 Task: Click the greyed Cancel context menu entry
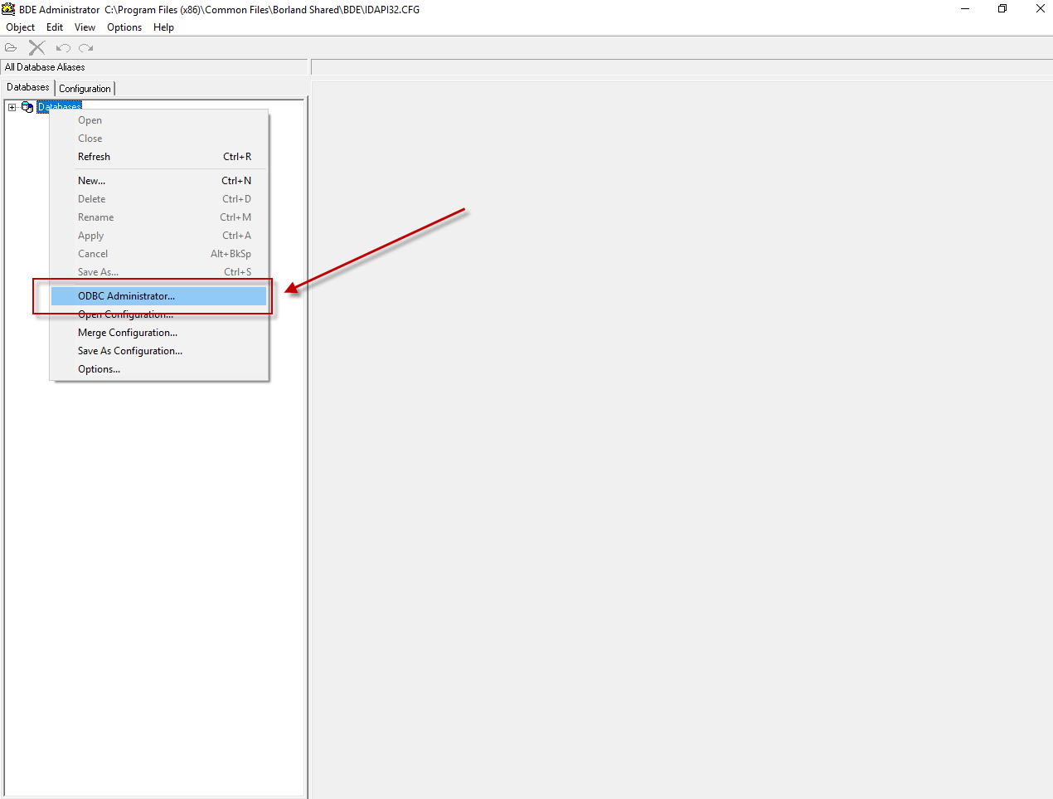[x=158, y=254]
